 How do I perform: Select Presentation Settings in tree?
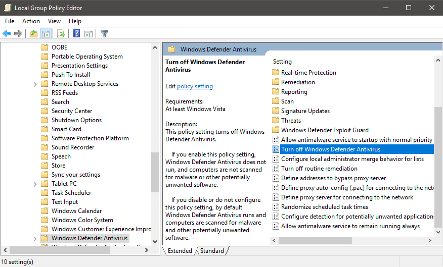click(79, 66)
